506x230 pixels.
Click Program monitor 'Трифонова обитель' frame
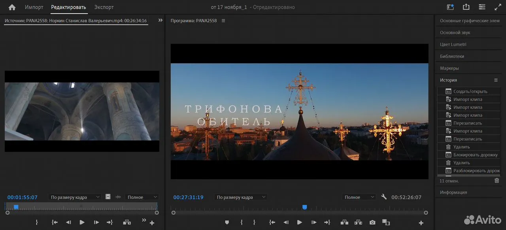click(x=300, y=112)
